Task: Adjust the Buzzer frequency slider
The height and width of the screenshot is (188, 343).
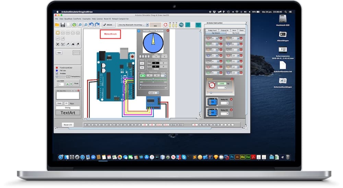Action: point(220,93)
